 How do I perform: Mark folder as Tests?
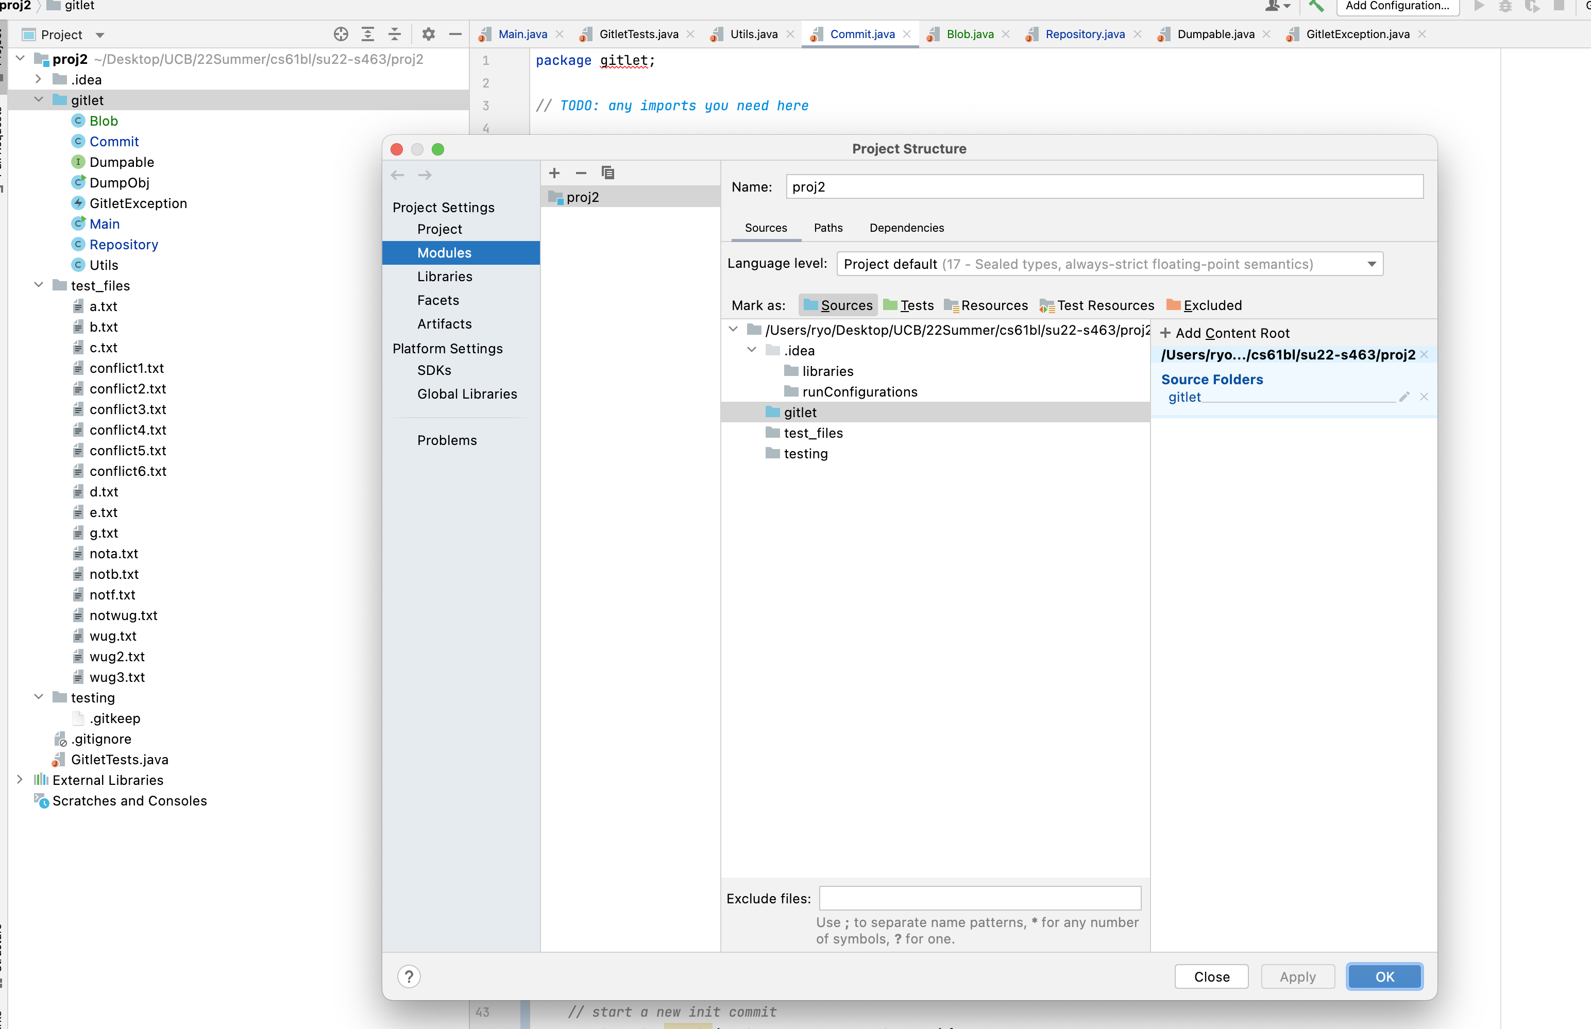click(908, 305)
